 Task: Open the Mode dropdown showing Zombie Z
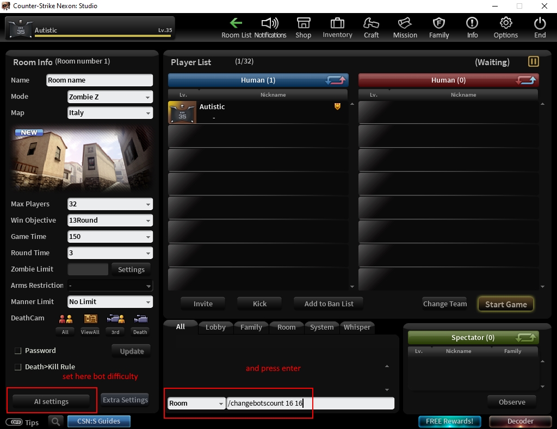pyautogui.click(x=110, y=97)
